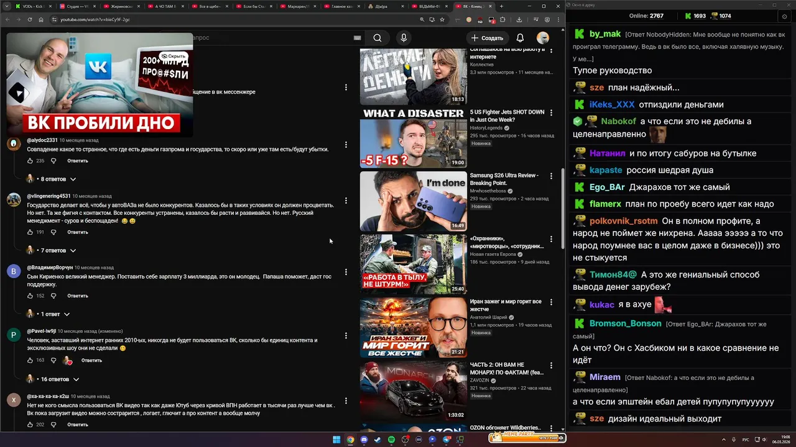Click username Bromson_Bonson in chat window
The height and width of the screenshot is (447, 796).
(x=625, y=323)
